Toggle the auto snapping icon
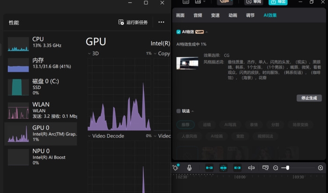The width and height of the screenshot is (328, 193). pos(224,168)
